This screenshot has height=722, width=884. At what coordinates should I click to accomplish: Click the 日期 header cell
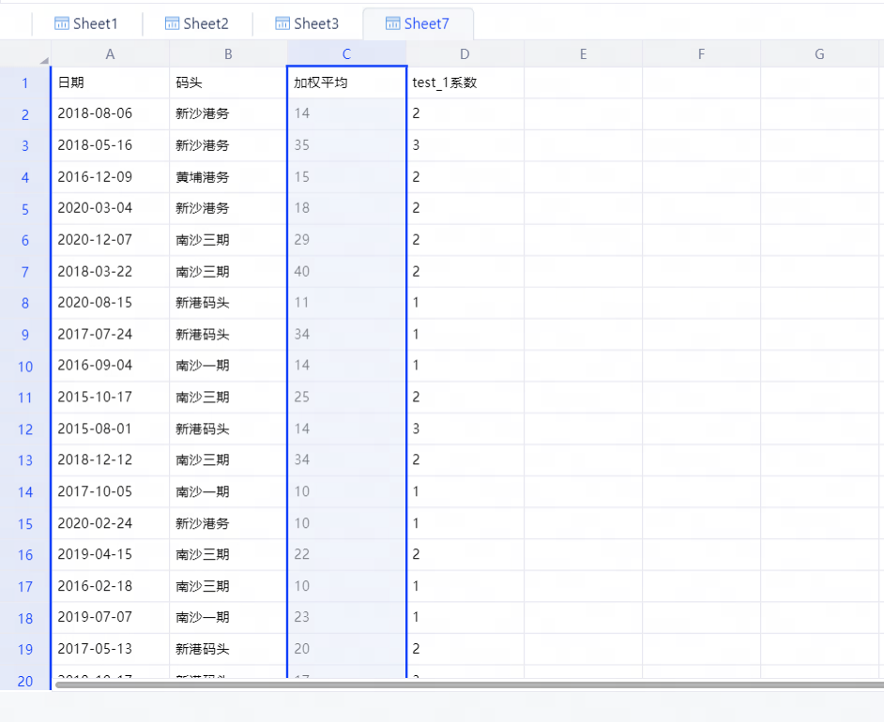coord(110,83)
